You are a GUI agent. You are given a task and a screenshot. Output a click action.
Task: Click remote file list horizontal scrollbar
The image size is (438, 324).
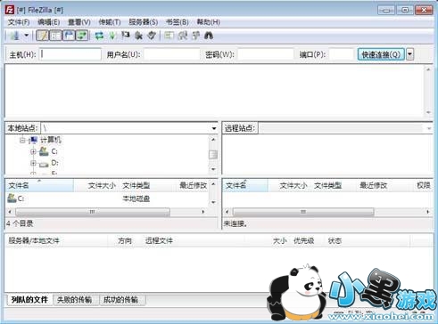coord(303,212)
